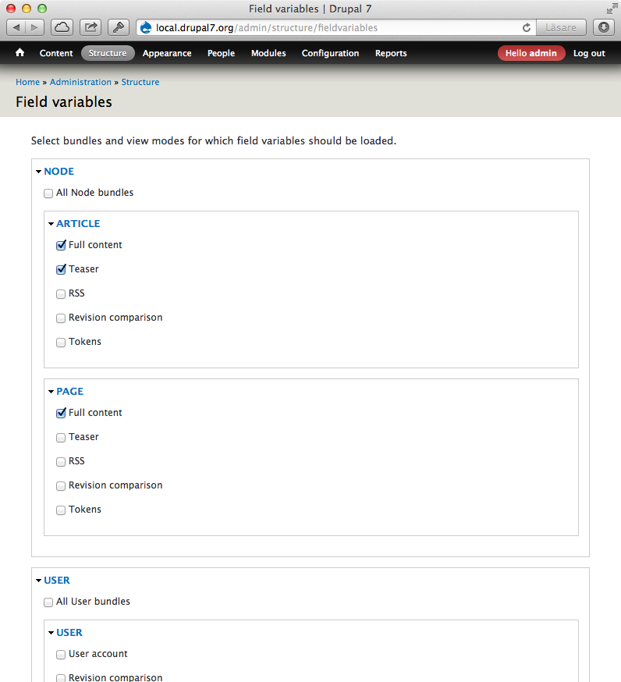
Task: Click the page reload control in address bar
Action: coord(526,27)
